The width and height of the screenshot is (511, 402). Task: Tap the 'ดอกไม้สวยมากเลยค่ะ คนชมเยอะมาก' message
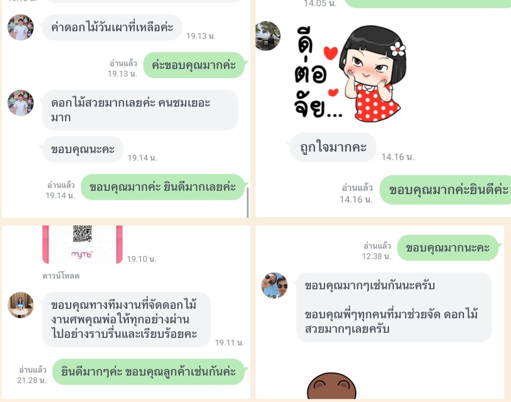point(140,110)
